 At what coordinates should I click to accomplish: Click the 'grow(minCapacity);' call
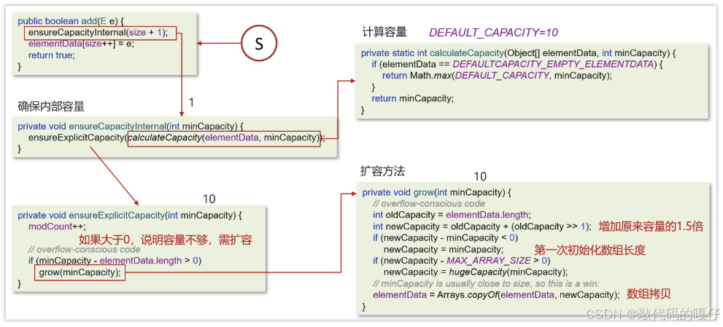[80, 272]
